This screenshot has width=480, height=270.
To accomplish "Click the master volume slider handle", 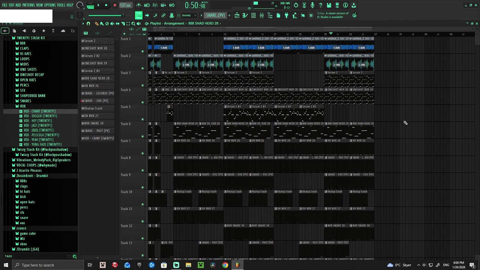I will [x=123, y=15].
